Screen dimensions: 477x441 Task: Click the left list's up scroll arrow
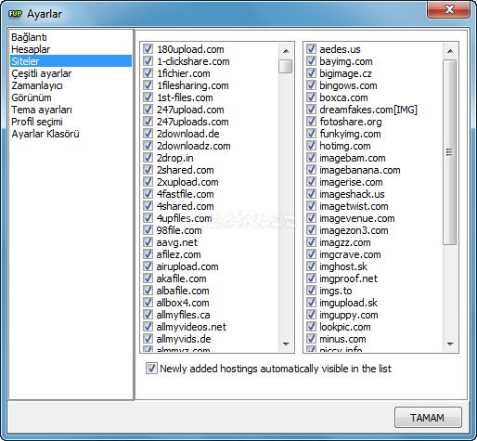(286, 51)
